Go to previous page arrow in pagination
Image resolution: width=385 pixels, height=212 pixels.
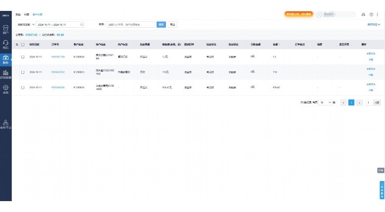[x=343, y=103]
